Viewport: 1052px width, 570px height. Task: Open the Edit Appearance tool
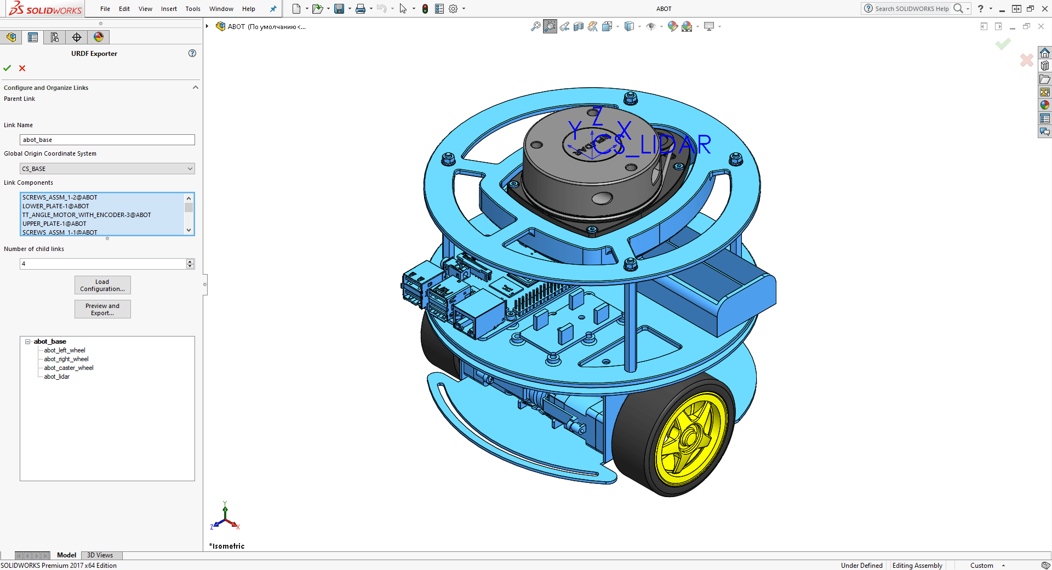672,26
